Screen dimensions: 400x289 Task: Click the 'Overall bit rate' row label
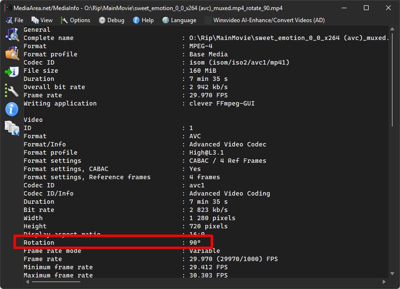coord(54,87)
